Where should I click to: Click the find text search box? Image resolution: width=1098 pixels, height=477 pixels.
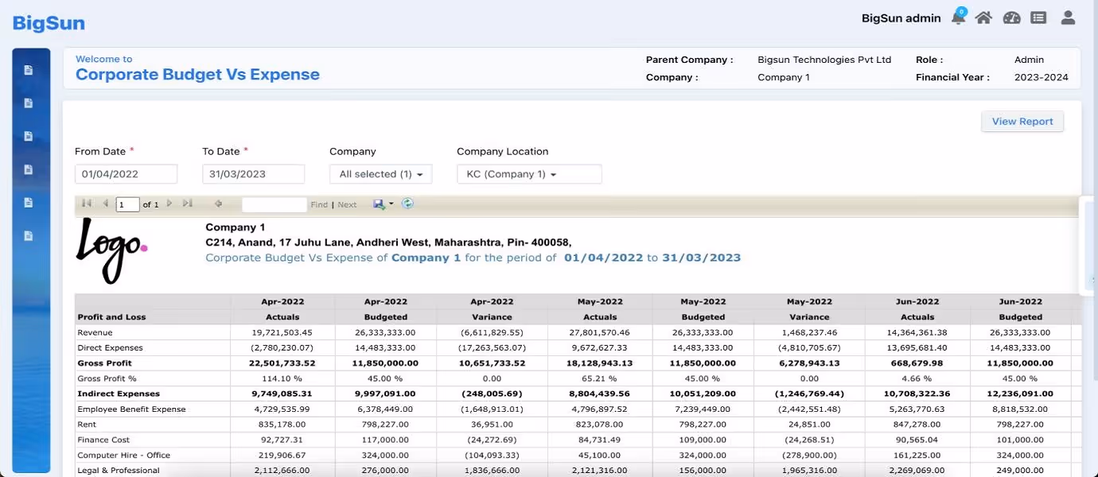(274, 204)
